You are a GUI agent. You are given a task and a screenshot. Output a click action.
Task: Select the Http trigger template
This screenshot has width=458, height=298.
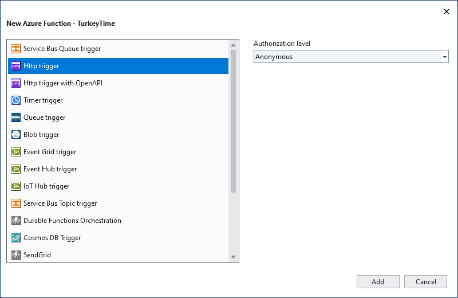click(118, 66)
